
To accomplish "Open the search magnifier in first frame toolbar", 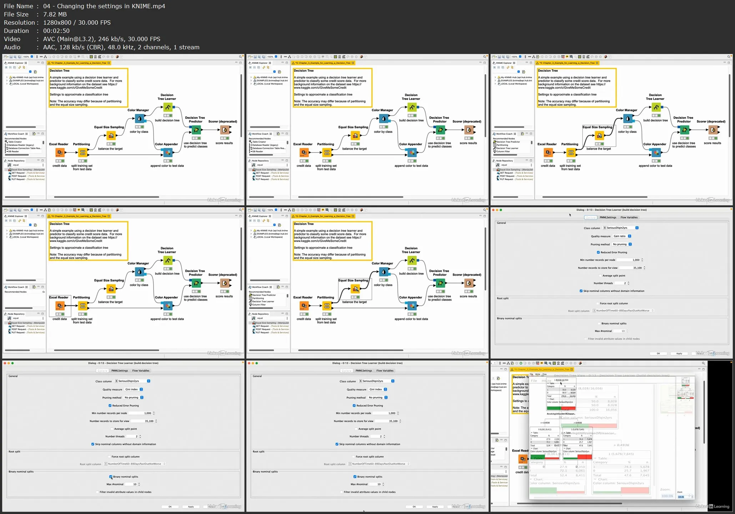I will 241,57.
